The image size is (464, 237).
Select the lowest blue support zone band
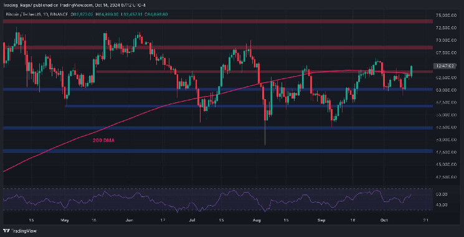tap(218, 151)
